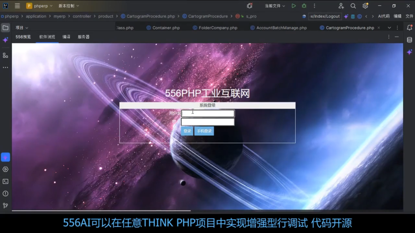
Task: Click the /index/Logout URL field
Action: [325, 16]
